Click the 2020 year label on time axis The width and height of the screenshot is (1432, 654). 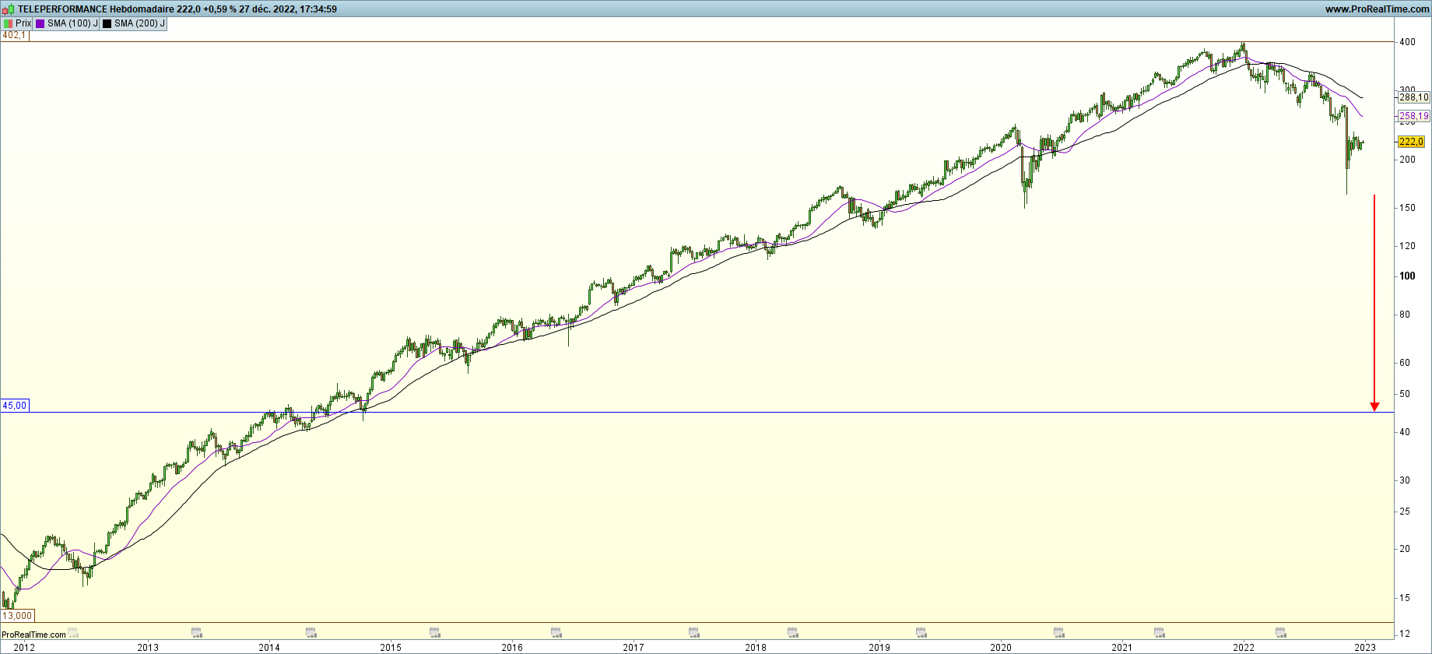1000,647
